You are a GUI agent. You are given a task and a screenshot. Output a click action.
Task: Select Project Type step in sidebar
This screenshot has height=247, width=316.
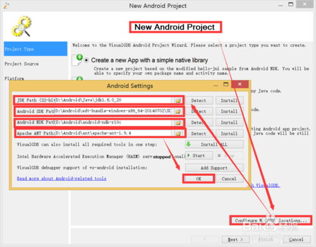(x=35, y=49)
